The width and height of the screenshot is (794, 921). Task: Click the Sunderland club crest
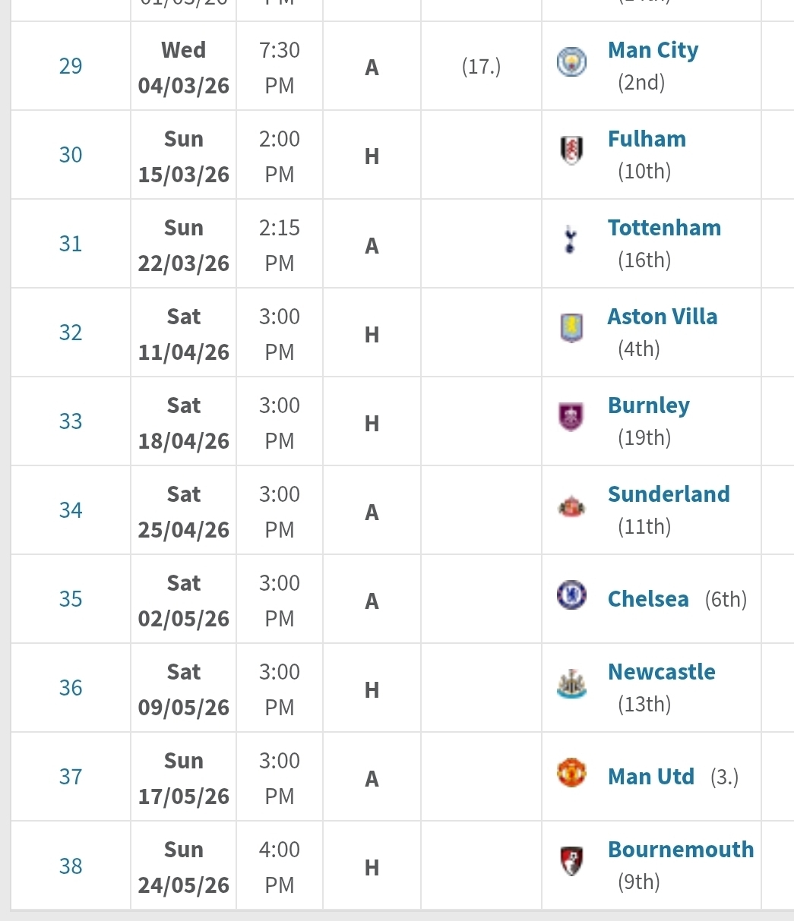[x=571, y=506]
